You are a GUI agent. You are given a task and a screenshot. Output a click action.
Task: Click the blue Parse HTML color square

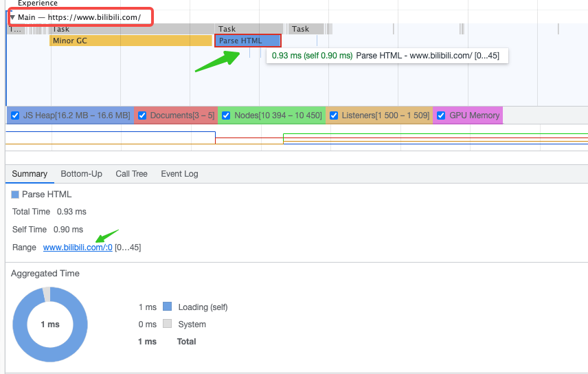point(15,195)
